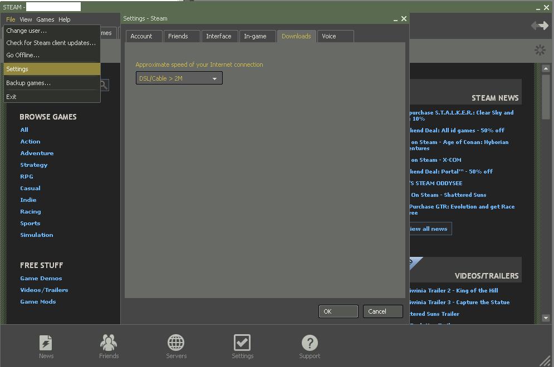Image resolution: width=554 pixels, height=367 pixels.
Task: Switch to the In-game tab
Action: click(258, 36)
